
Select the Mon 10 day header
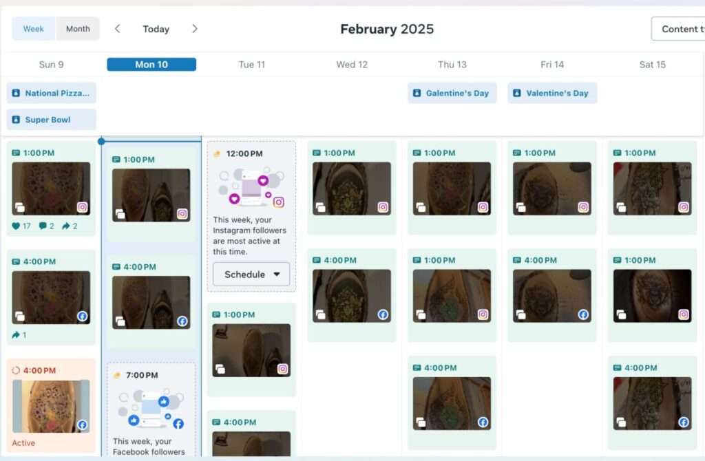pos(151,65)
